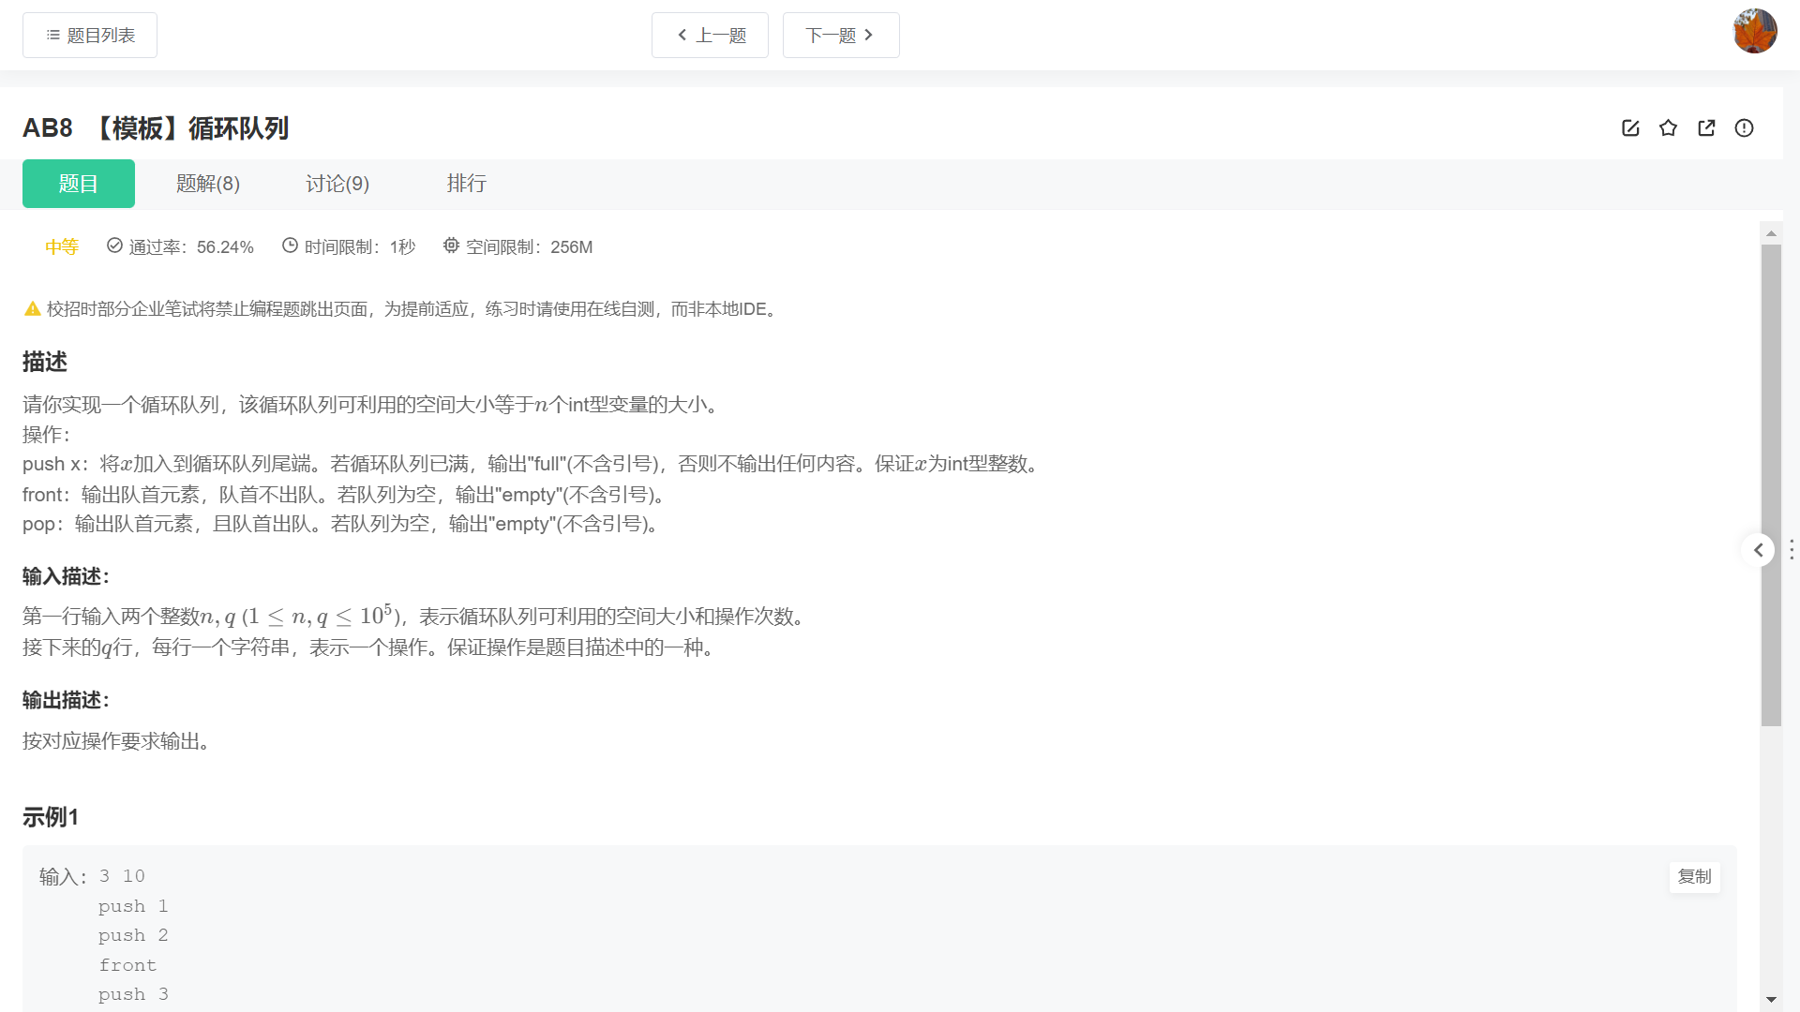Click the scrollbar down arrow
Screen dimensions: 1800x1012
tap(1771, 1000)
